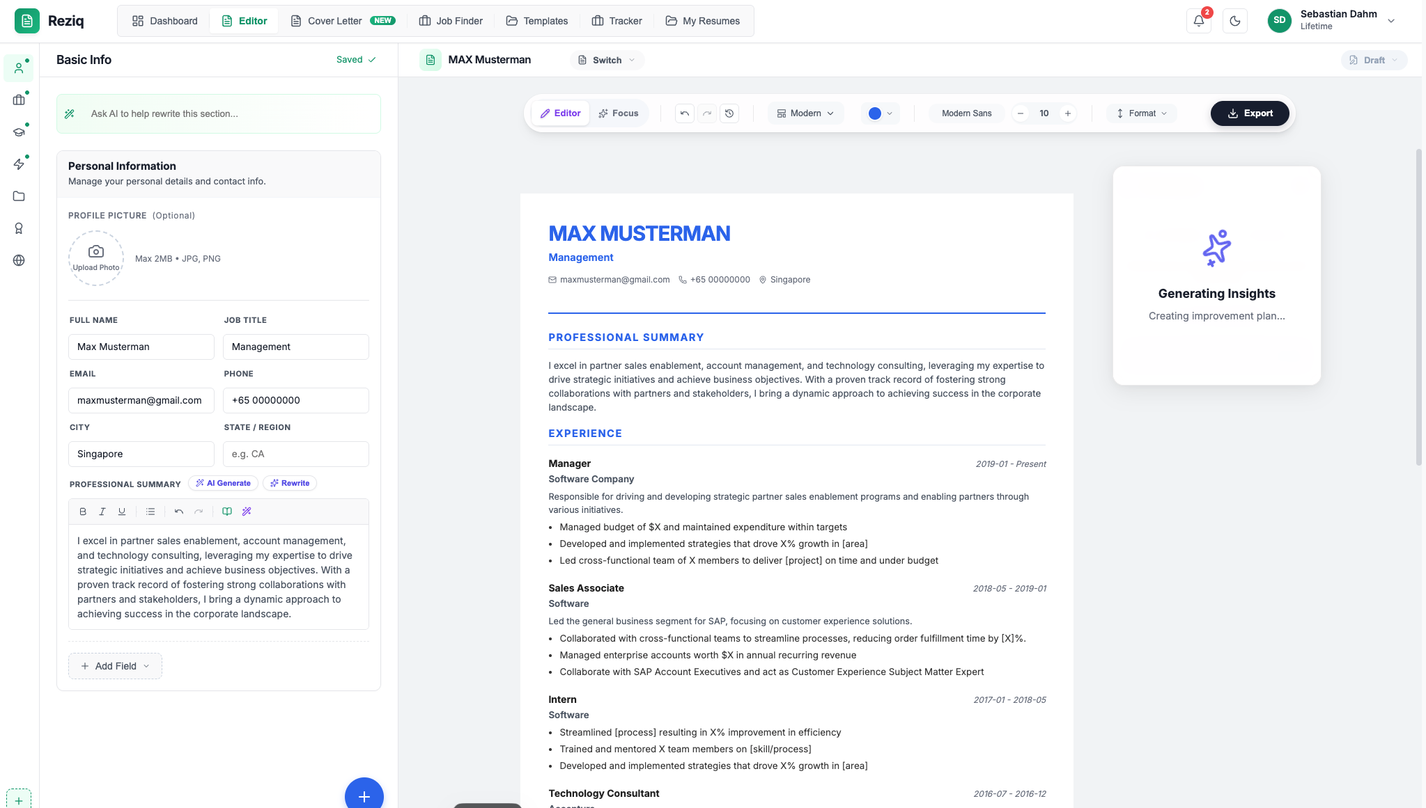Select the Languages globe icon in sidebar
Viewport: 1426px width, 808px height.
pos(19,260)
